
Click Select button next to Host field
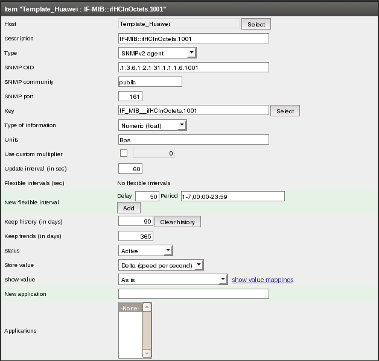point(256,24)
